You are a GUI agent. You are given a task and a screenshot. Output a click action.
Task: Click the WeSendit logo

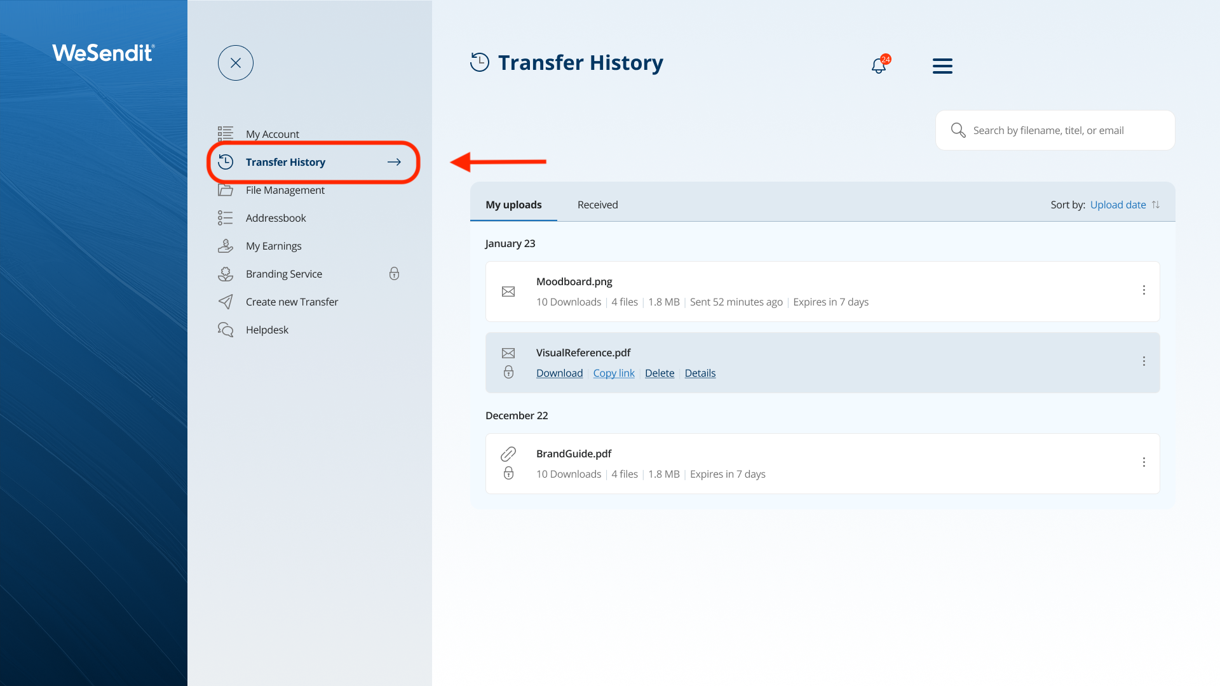click(x=103, y=53)
